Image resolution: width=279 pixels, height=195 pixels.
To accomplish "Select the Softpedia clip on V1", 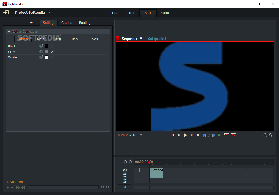I will click(156, 170).
